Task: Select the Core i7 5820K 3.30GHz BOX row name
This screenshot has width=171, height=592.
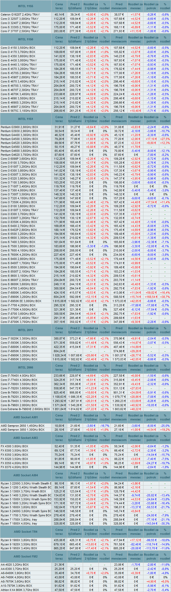Action: 18,338
